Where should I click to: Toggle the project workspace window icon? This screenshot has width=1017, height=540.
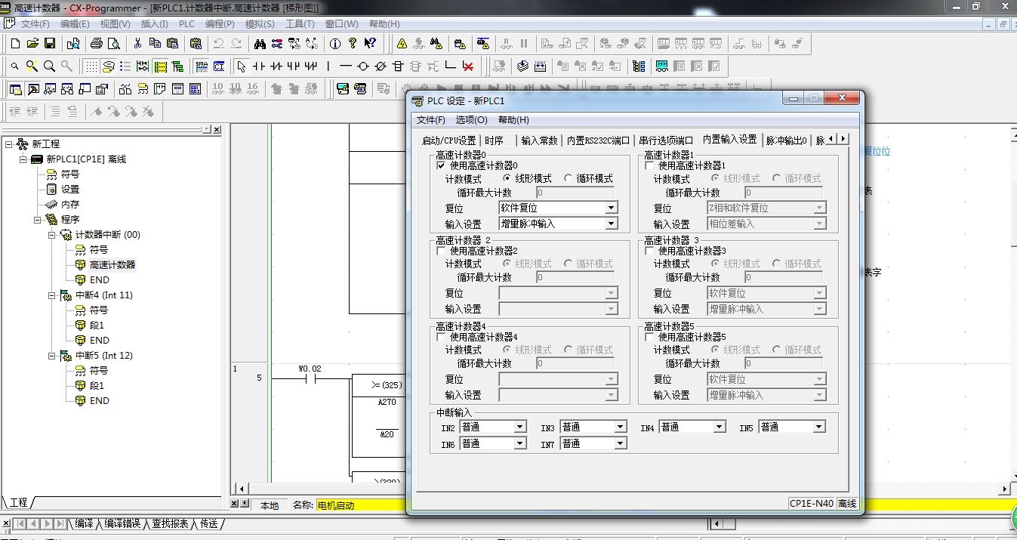click(15, 89)
